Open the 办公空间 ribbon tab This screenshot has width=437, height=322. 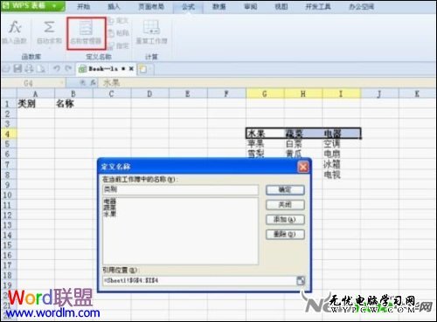tap(361, 6)
